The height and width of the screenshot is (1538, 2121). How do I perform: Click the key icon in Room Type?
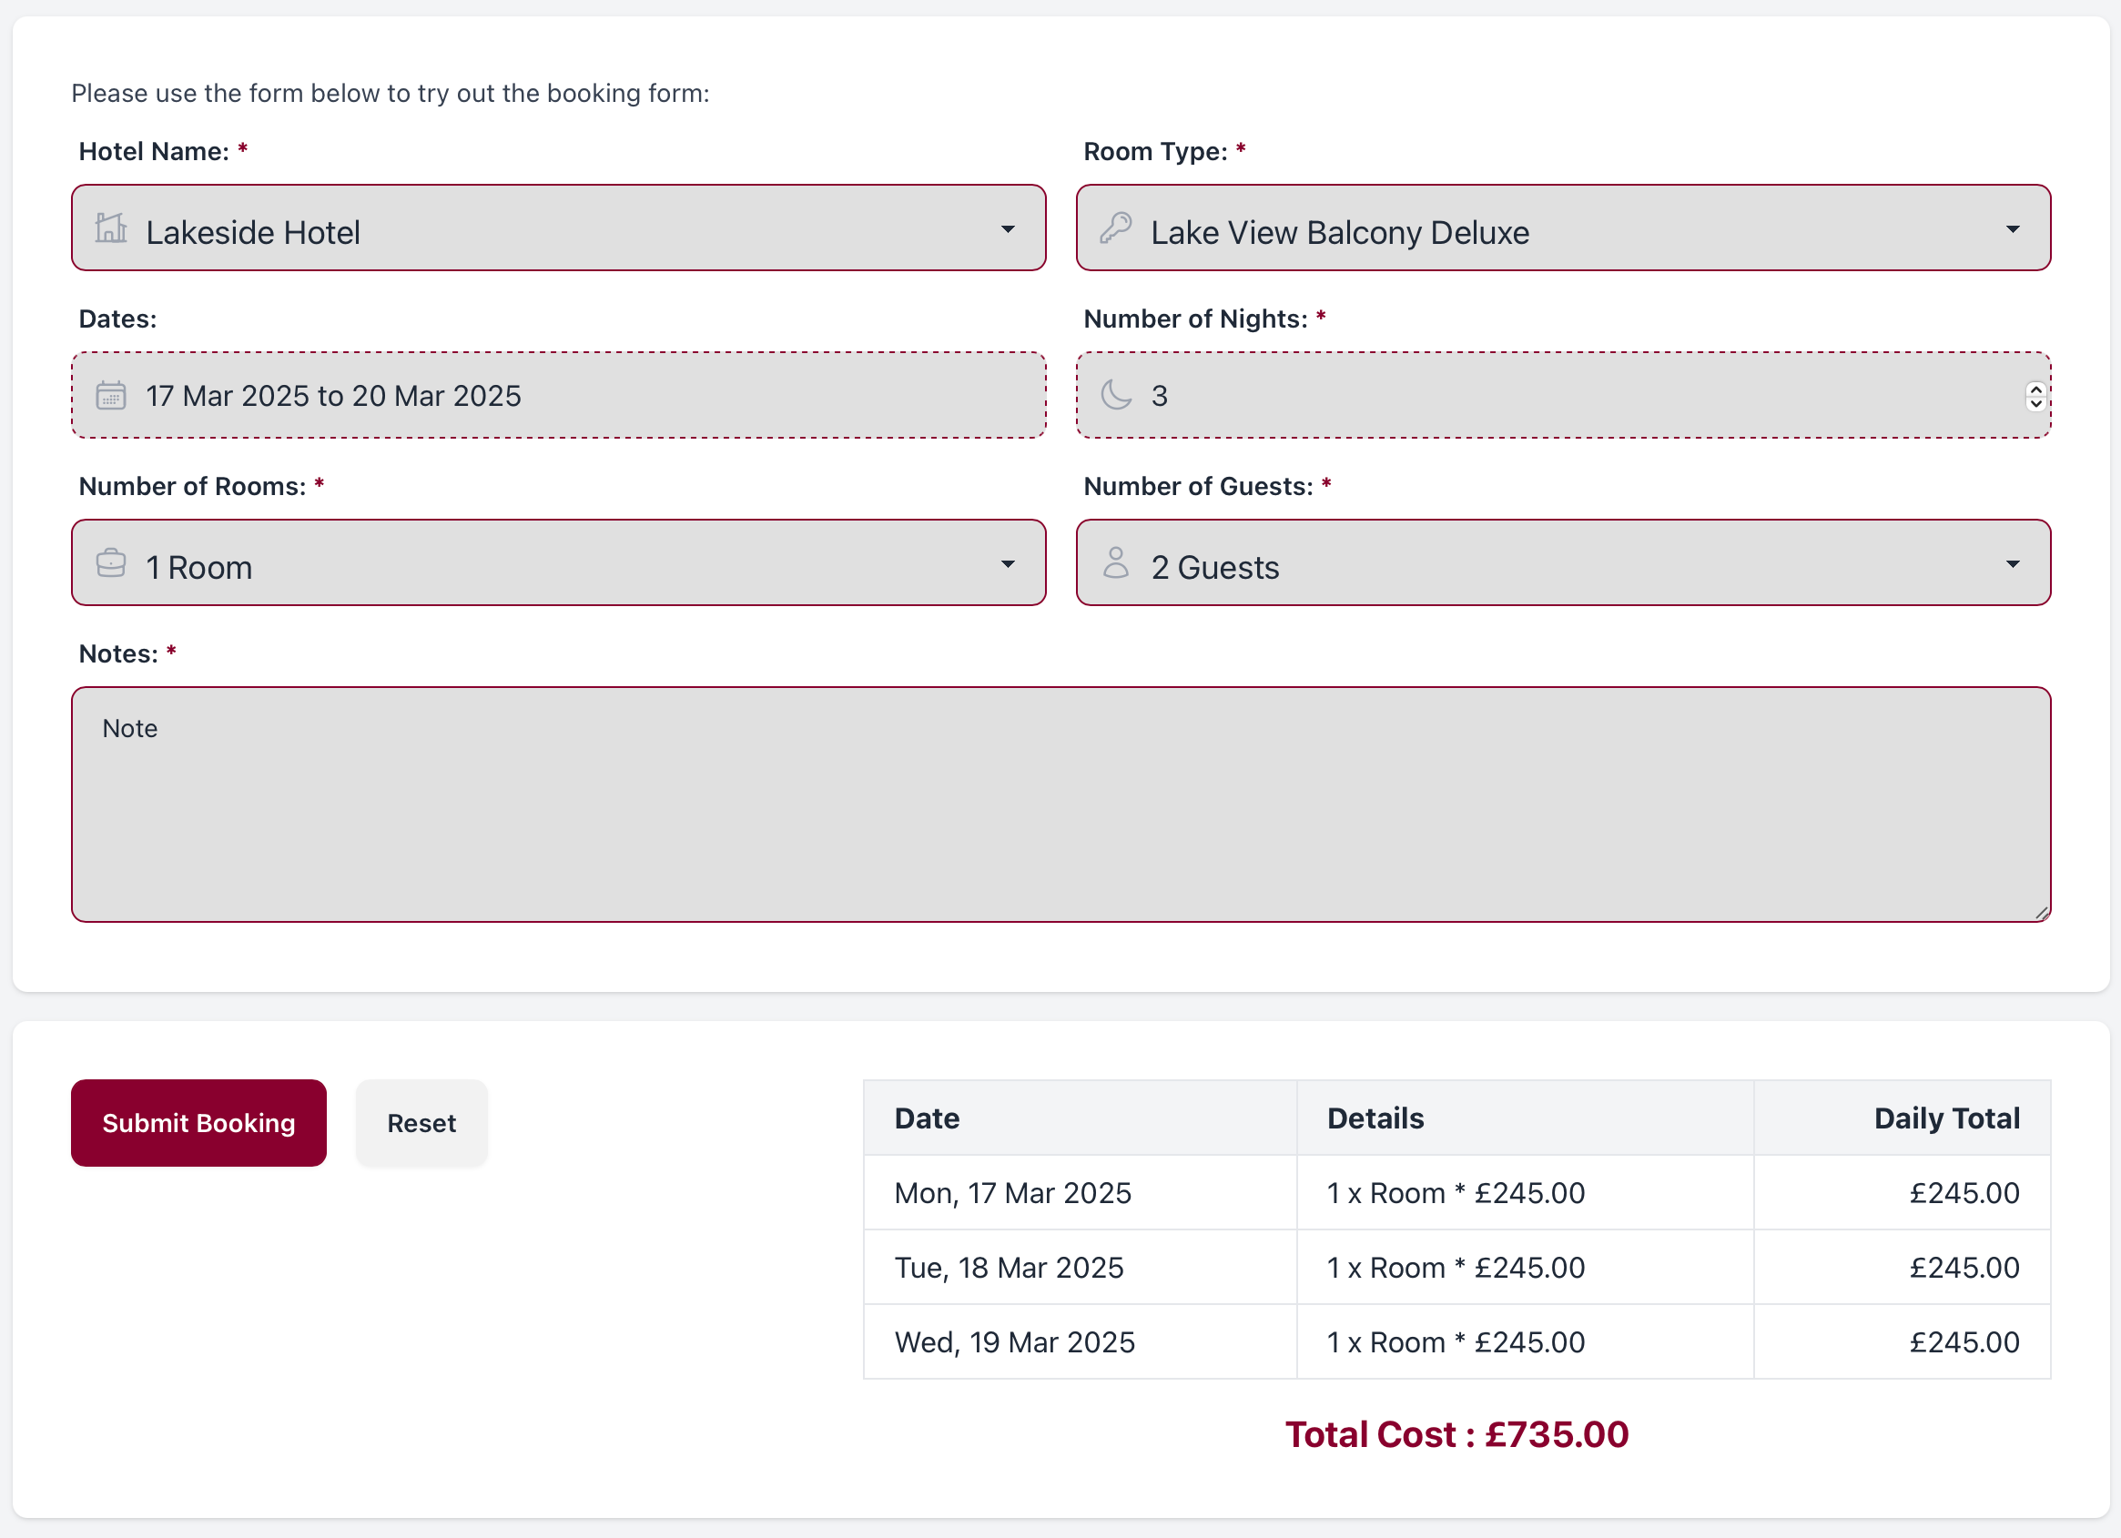tap(1115, 228)
